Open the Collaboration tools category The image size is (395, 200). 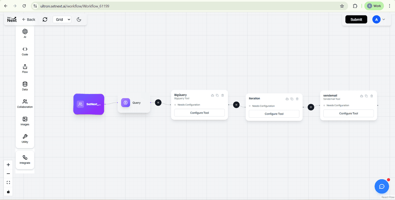point(25,104)
